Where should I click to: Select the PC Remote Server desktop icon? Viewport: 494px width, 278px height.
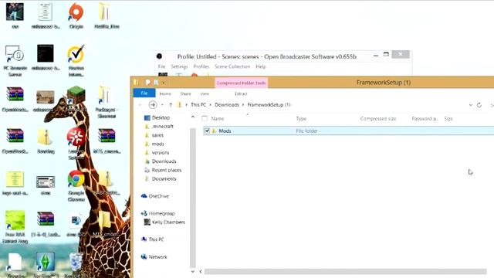point(15,60)
